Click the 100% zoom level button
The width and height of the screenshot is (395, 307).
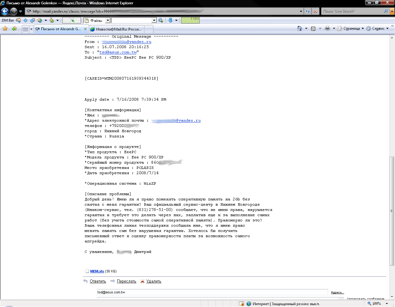coord(374,304)
